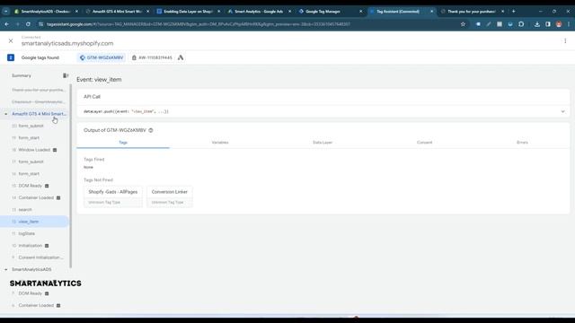The image size is (575, 323).
Task: Open the Chrome extensions puzzle icon
Action: tap(521, 24)
